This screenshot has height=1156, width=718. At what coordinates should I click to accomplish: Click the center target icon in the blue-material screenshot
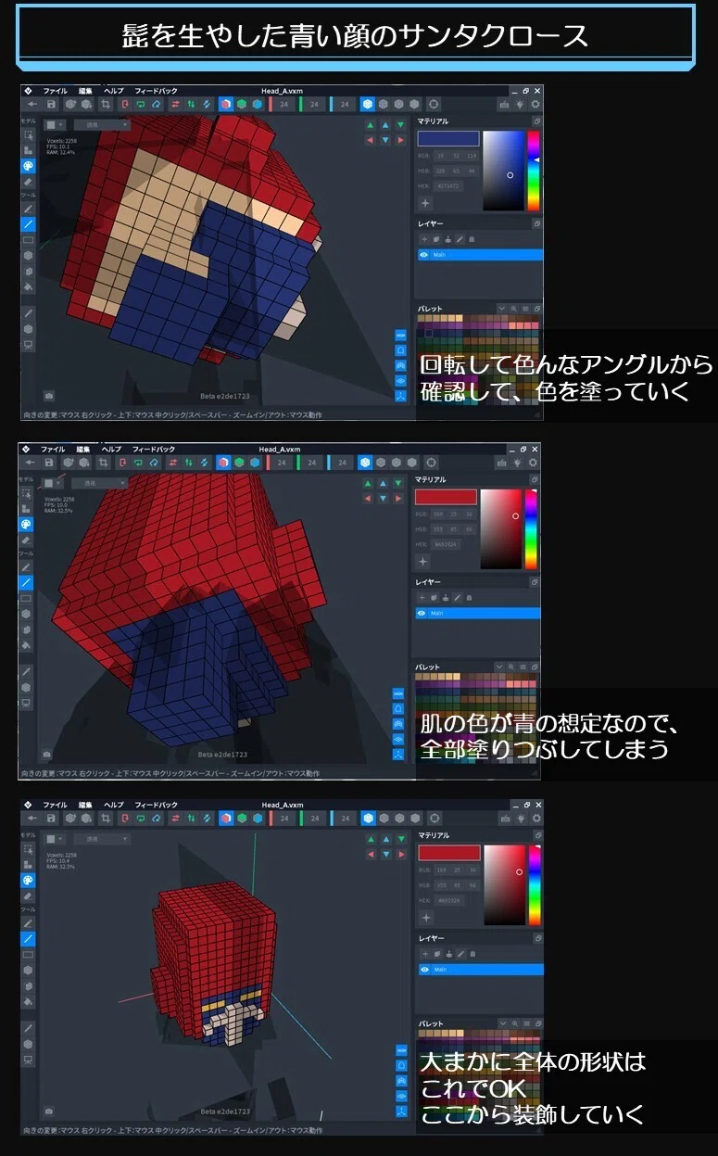point(433,105)
